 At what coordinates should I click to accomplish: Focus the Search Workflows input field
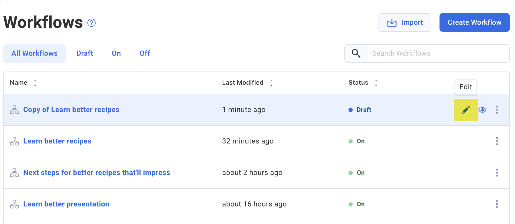pos(438,53)
